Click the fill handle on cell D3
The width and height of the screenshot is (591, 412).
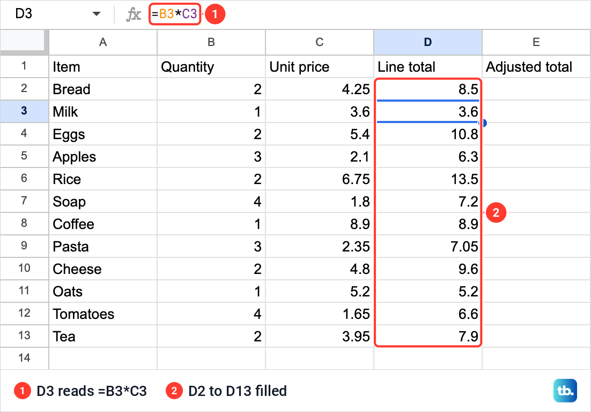pyautogui.click(x=484, y=123)
